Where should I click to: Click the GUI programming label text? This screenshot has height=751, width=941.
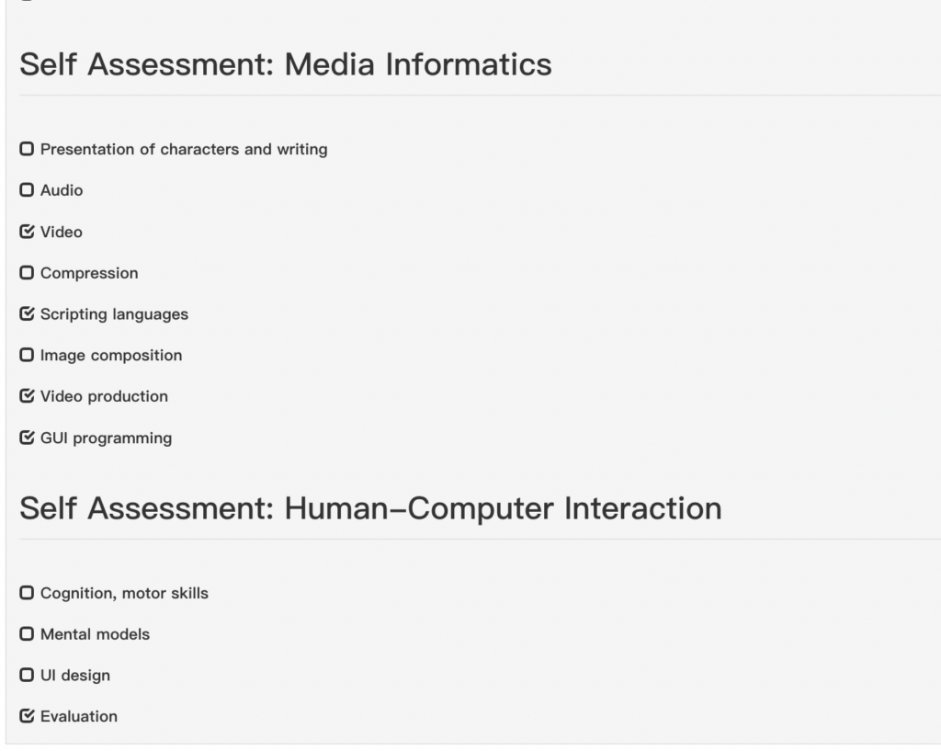[x=107, y=438]
